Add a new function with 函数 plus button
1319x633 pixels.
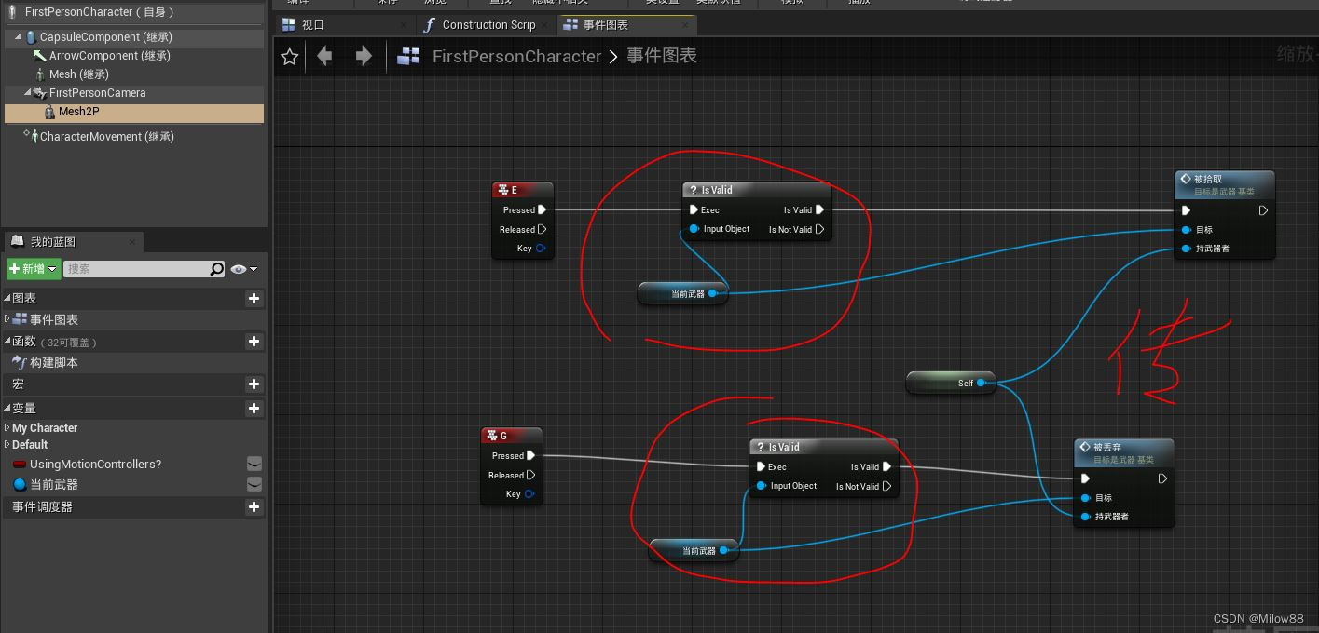(x=254, y=342)
